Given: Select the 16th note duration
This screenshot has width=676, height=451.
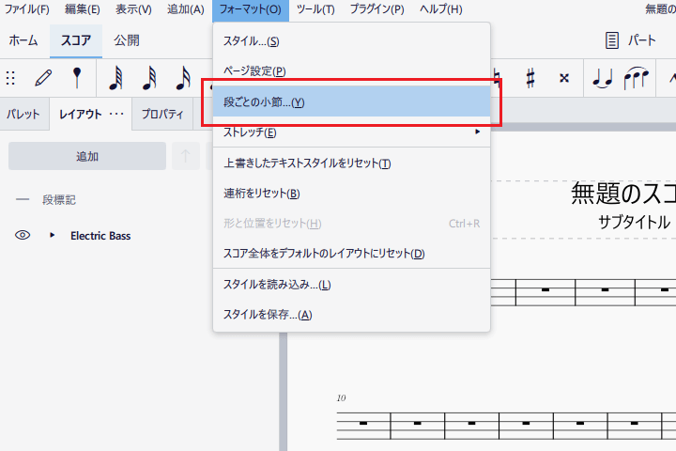Looking at the screenshot, I should pos(183,78).
